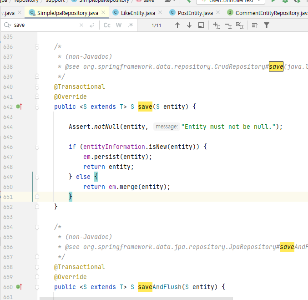Click the 'message:' parameter hint
308x300 pixels.
[167, 127]
